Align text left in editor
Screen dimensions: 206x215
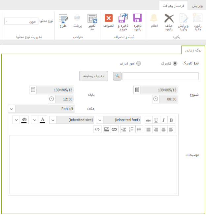pyautogui.click(x=171, y=129)
